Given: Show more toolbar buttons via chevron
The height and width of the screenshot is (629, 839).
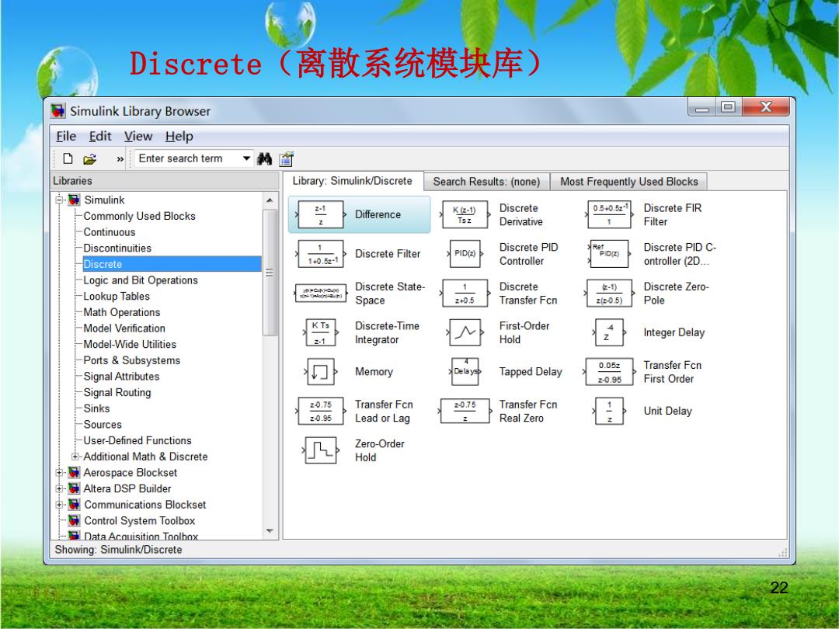Looking at the screenshot, I should pos(120,159).
